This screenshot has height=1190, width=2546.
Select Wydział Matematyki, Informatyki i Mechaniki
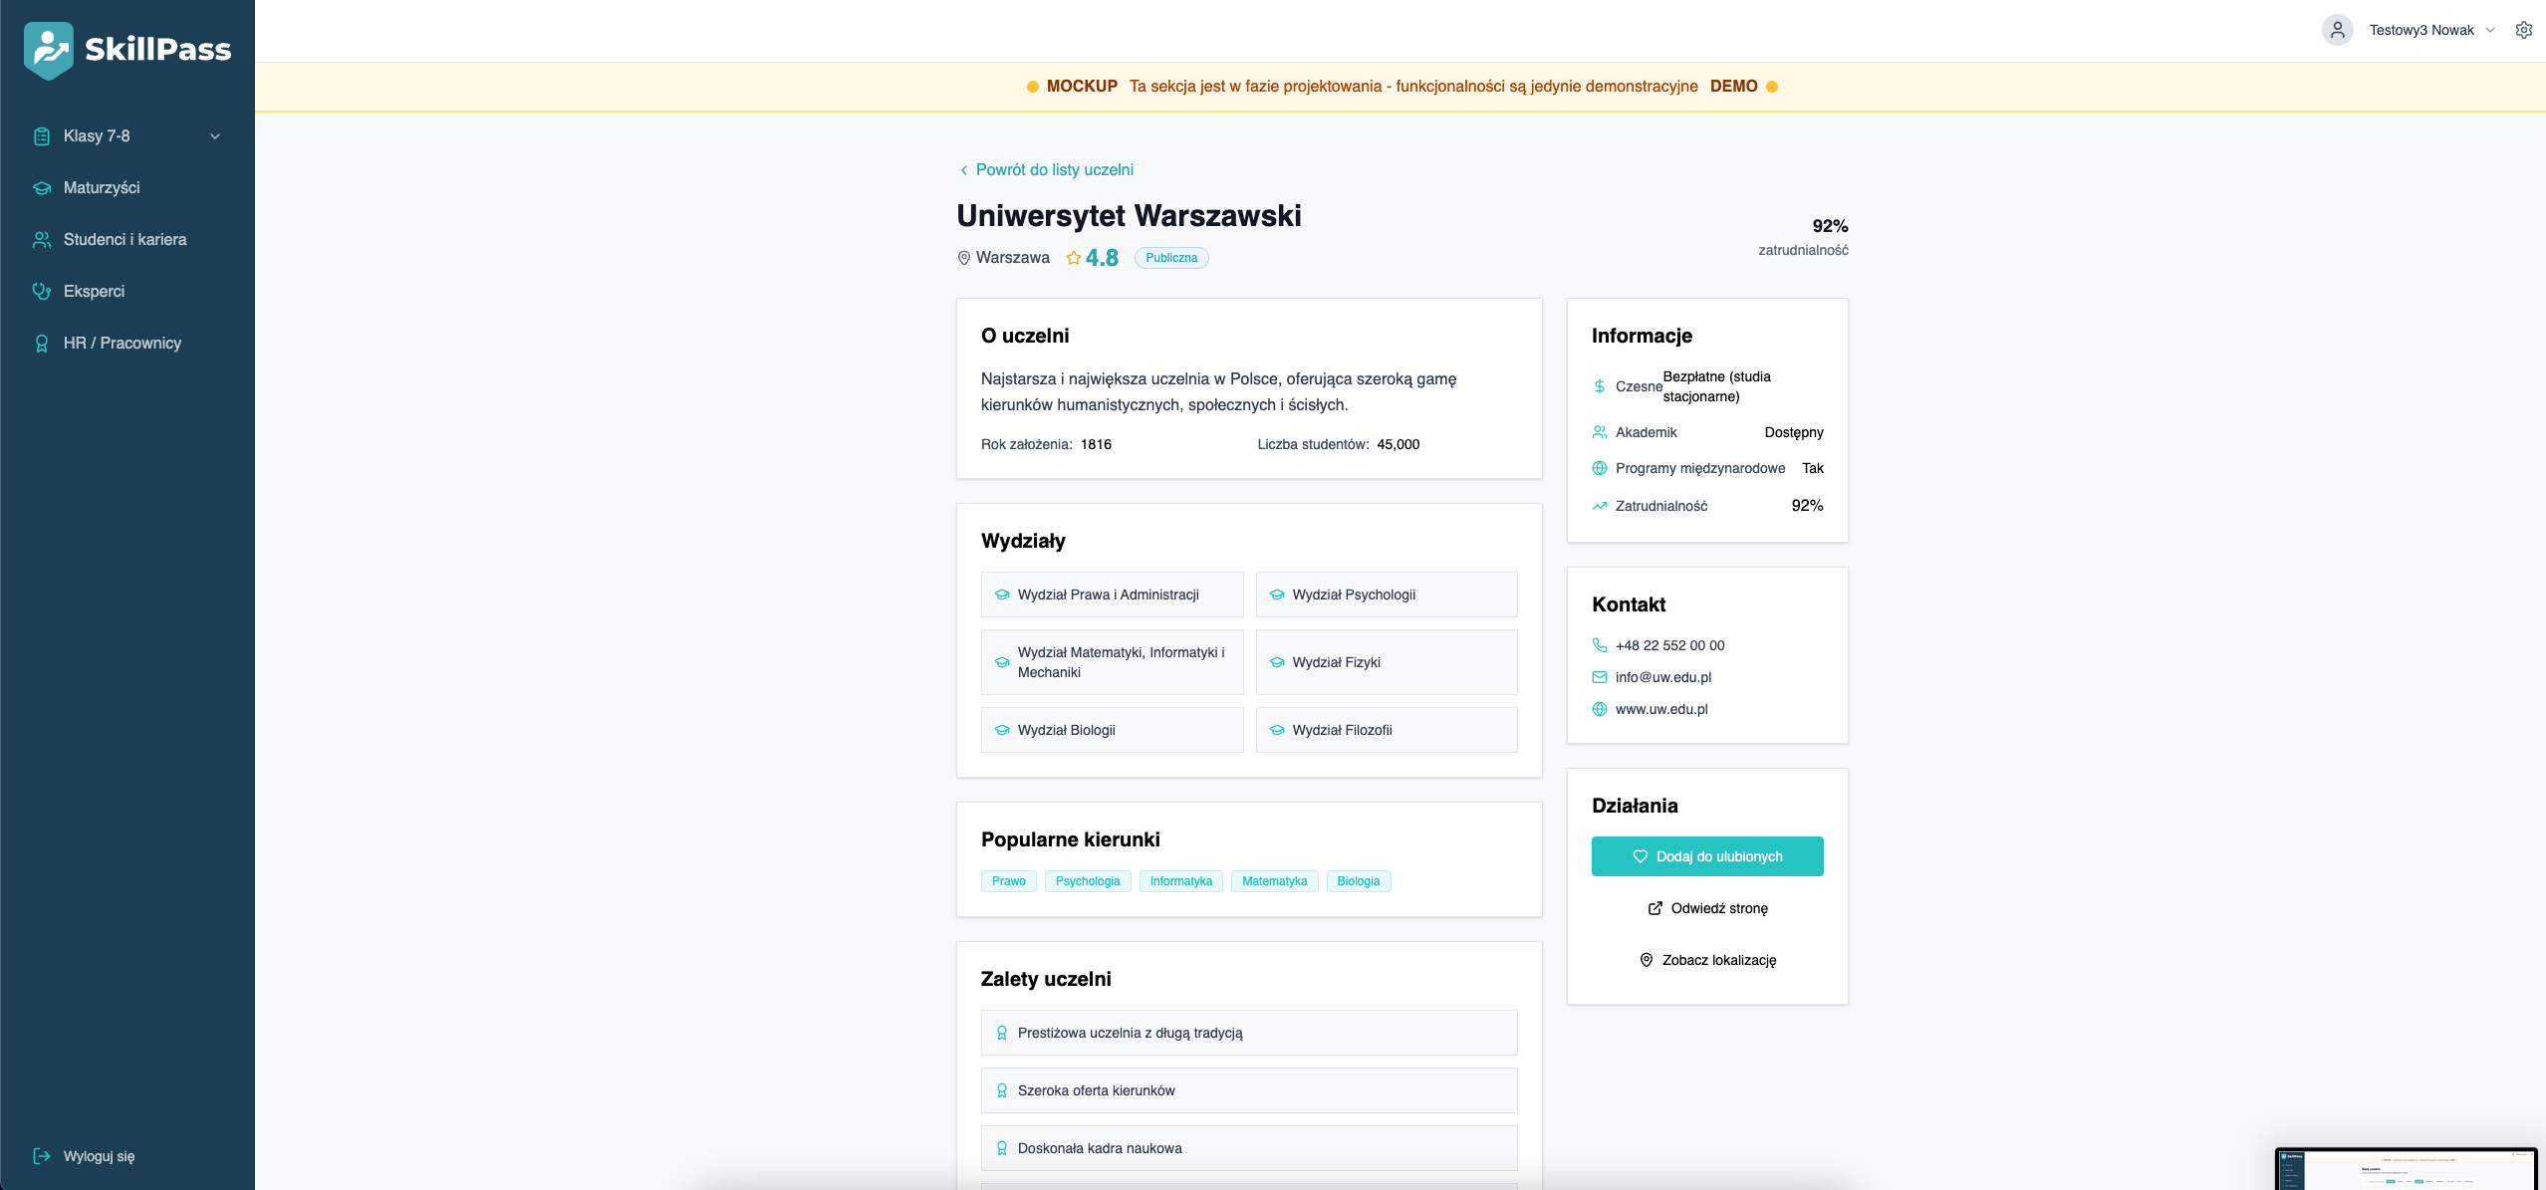(x=1112, y=662)
